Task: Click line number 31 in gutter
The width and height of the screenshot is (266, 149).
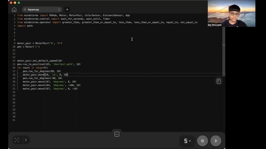Action: (14, 120)
